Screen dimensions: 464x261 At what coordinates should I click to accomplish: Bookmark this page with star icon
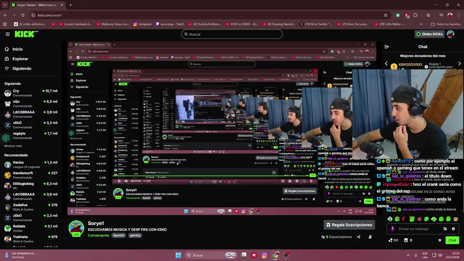coord(386,15)
